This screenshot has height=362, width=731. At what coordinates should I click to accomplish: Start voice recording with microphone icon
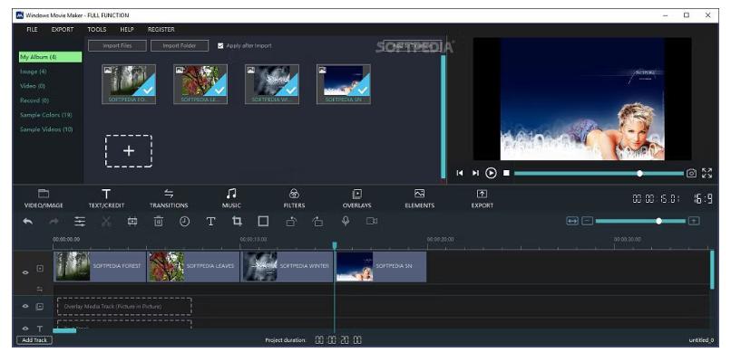click(346, 222)
